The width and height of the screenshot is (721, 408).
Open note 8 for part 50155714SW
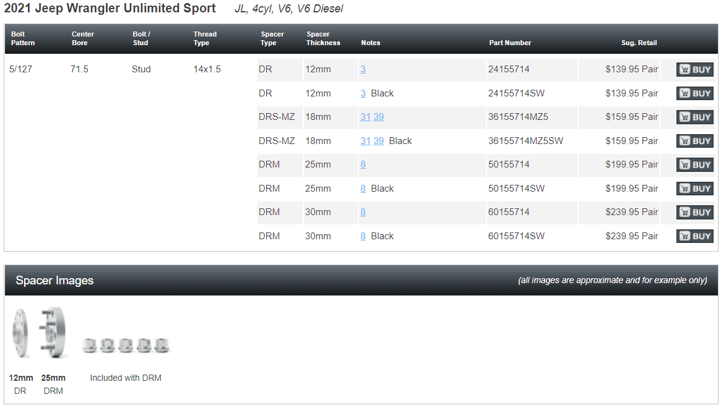coord(363,189)
